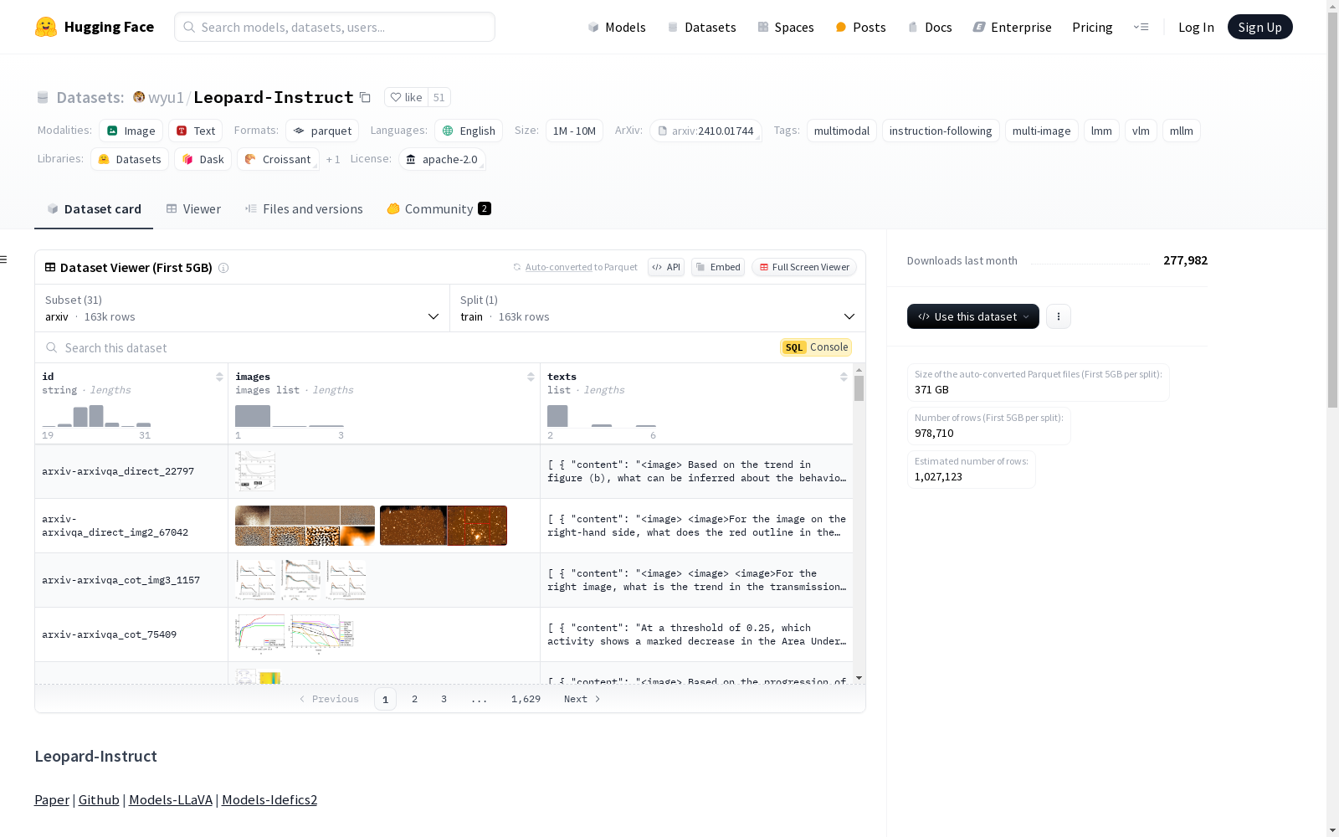Sort the texts column

coord(844,377)
